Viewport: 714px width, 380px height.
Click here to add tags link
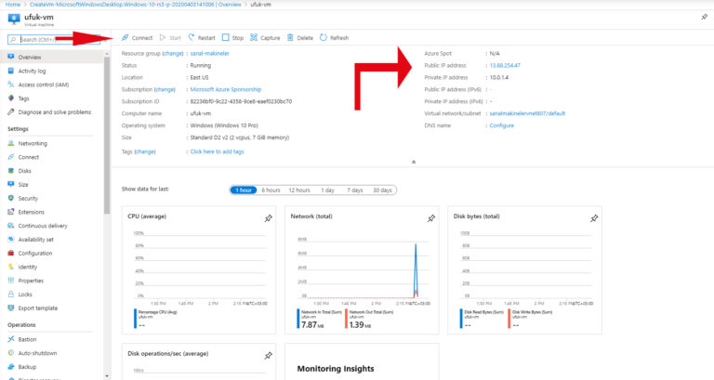click(217, 151)
